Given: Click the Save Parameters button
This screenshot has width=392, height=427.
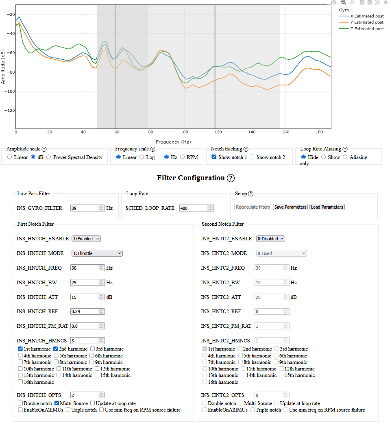Looking at the screenshot, I should [290, 207].
